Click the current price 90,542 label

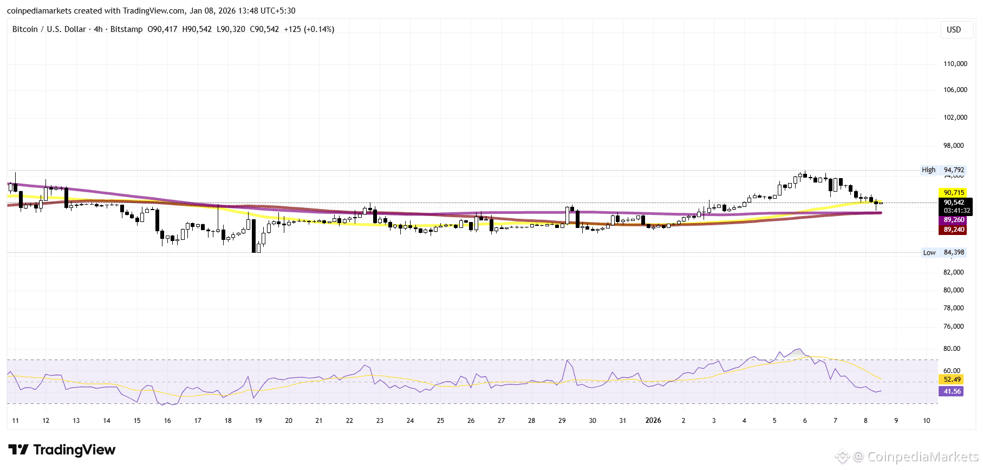tap(954, 203)
